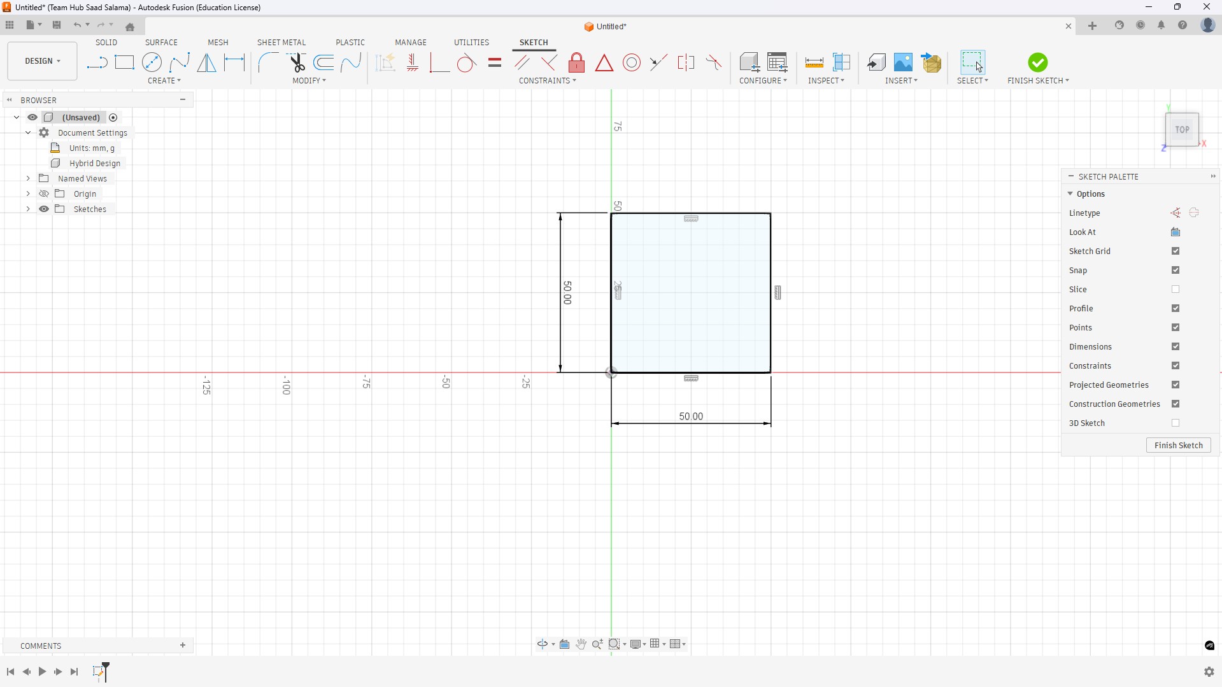This screenshot has height=687, width=1222.
Task: Apply the Tangent constraint
Action: tap(466, 62)
